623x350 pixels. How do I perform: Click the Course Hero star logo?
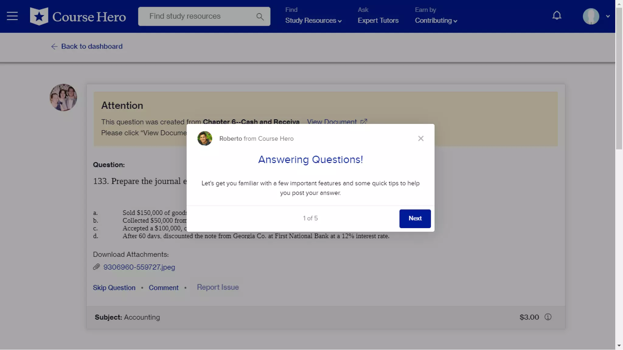[39, 16]
